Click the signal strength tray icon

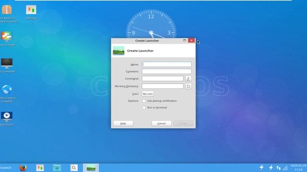pyautogui.click(x=285, y=168)
